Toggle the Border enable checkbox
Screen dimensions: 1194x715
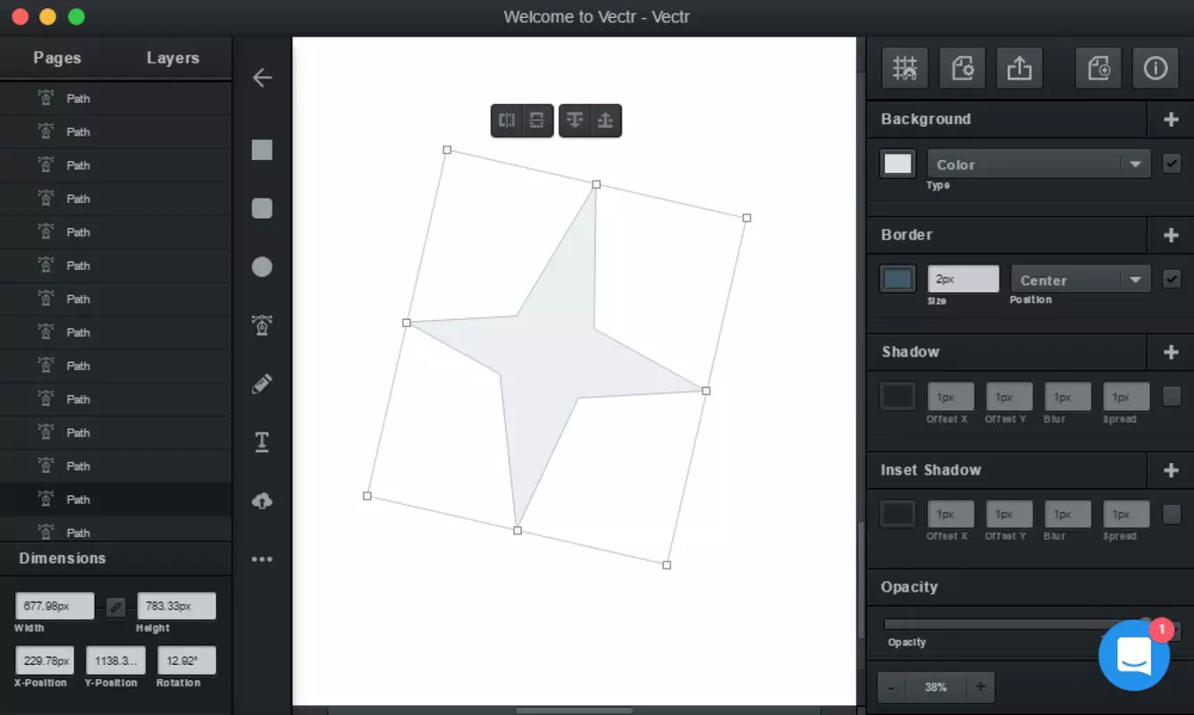(1172, 279)
